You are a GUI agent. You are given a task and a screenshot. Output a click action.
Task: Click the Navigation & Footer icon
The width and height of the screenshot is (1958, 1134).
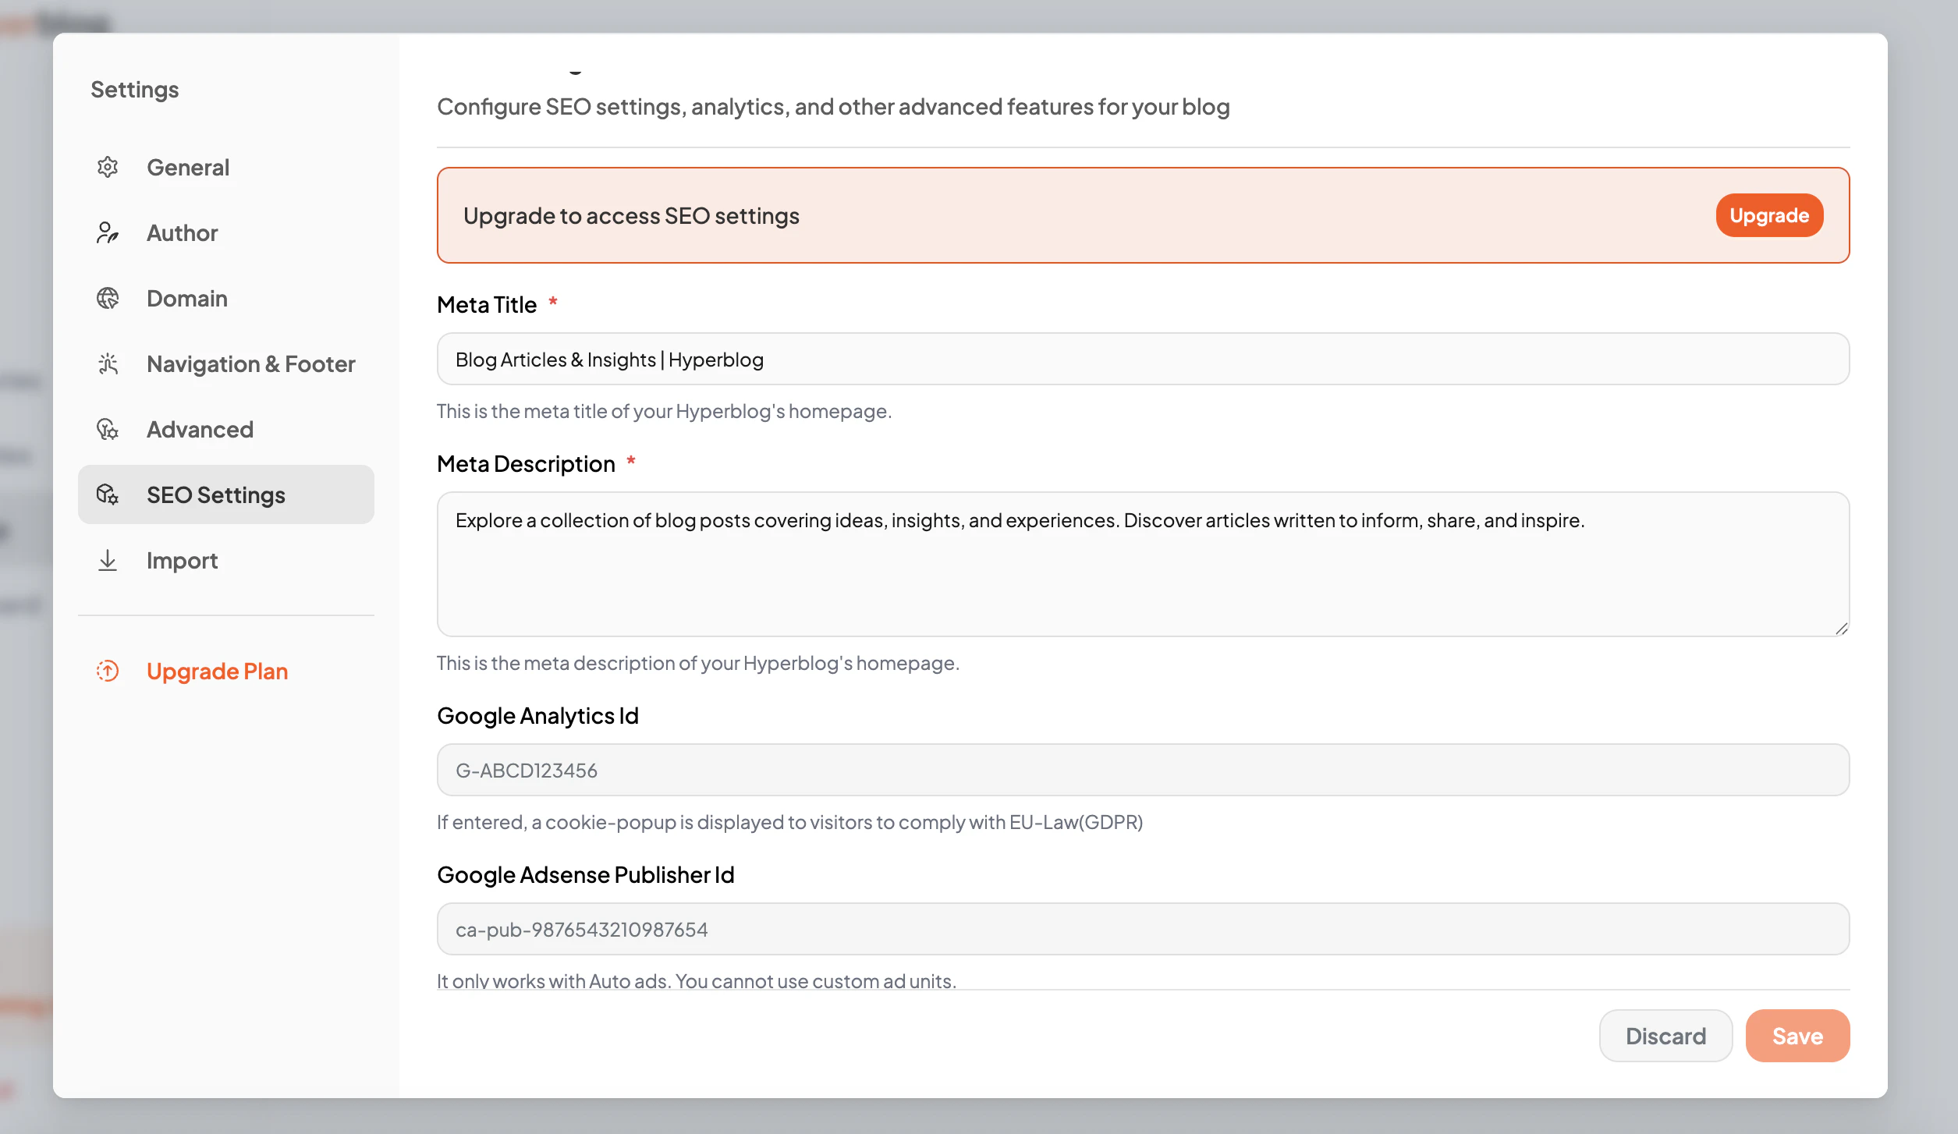108,363
